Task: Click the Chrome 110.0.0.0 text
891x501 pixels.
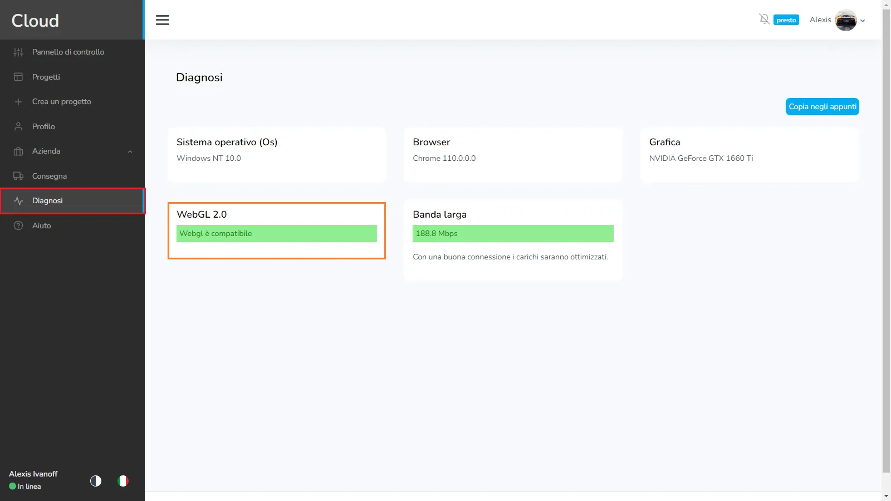Action: click(444, 158)
